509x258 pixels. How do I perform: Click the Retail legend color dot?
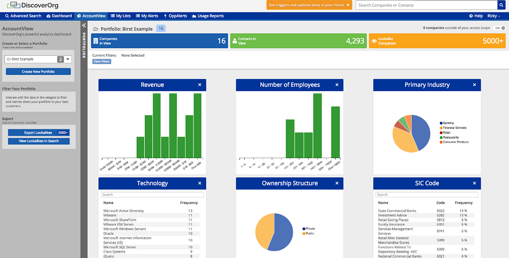pyautogui.click(x=441, y=132)
